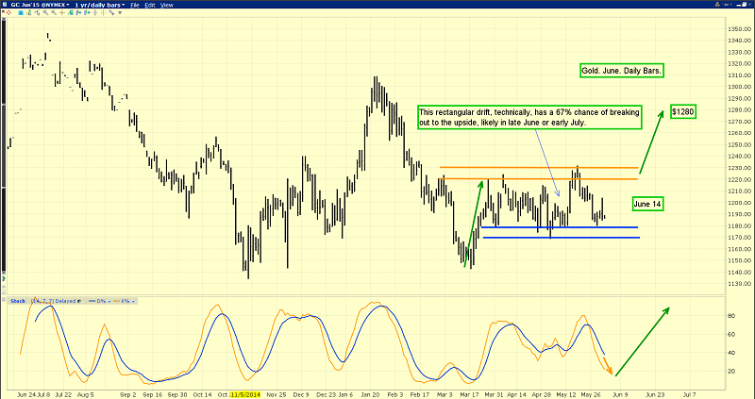This screenshot has width=755, height=399.
Task: Click the 1280.00 price axis label
Action: coord(739,109)
